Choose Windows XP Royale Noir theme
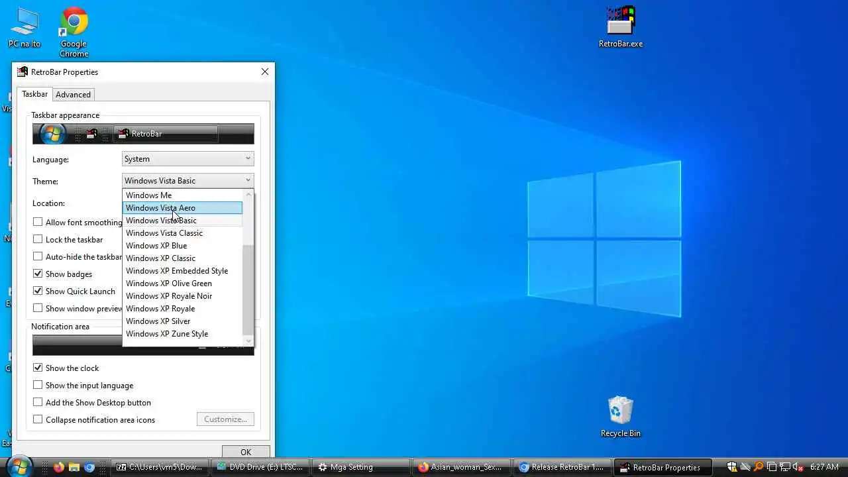 tap(183, 296)
